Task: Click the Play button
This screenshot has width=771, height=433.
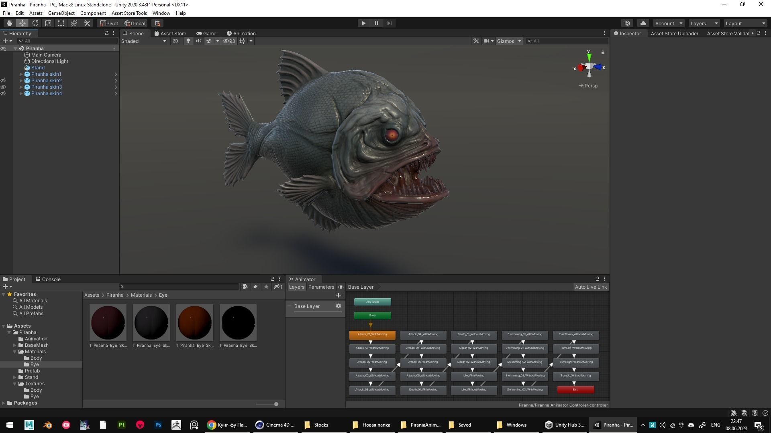Action: pyautogui.click(x=363, y=23)
